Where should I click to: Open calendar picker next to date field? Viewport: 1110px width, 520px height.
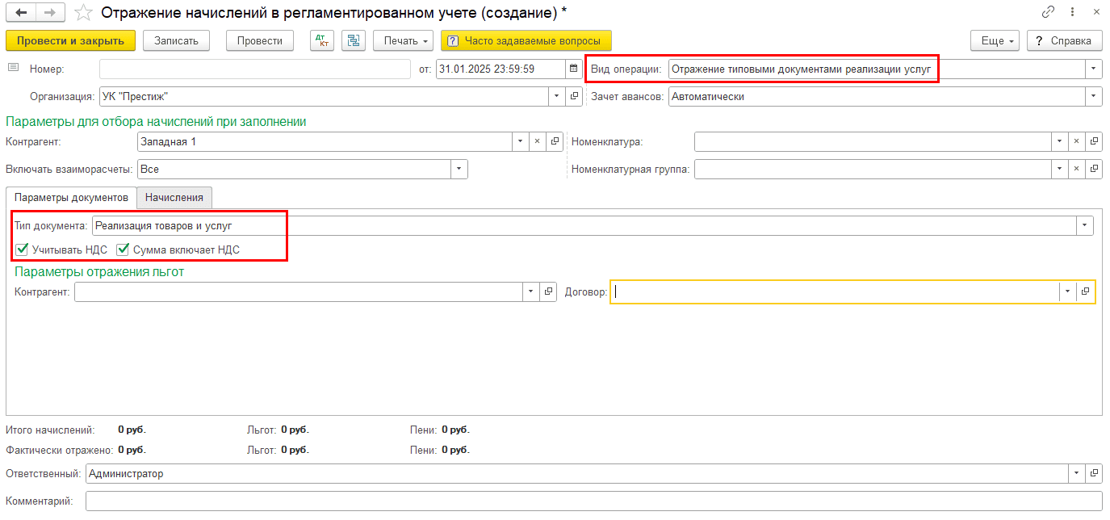coord(573,69)
